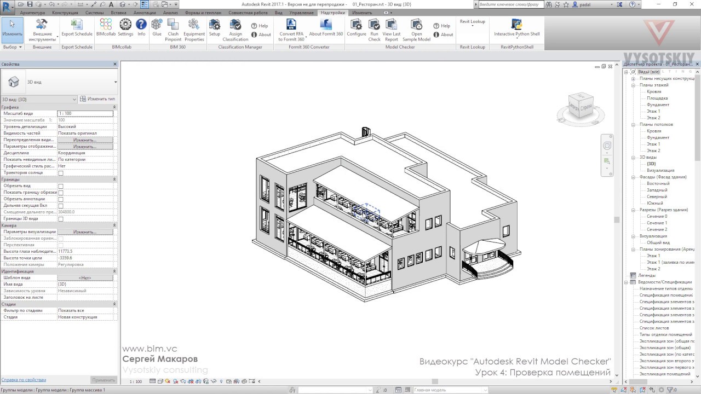Expand the Выбор panel dropdown
This screenshot has height=394, width=701.
[x=12, y=47]
